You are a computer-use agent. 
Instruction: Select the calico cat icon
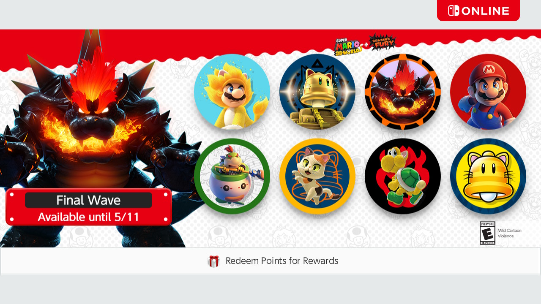[317, 176]
